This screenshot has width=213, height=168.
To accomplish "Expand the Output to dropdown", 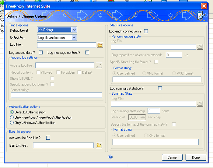I will click(74, 38).
